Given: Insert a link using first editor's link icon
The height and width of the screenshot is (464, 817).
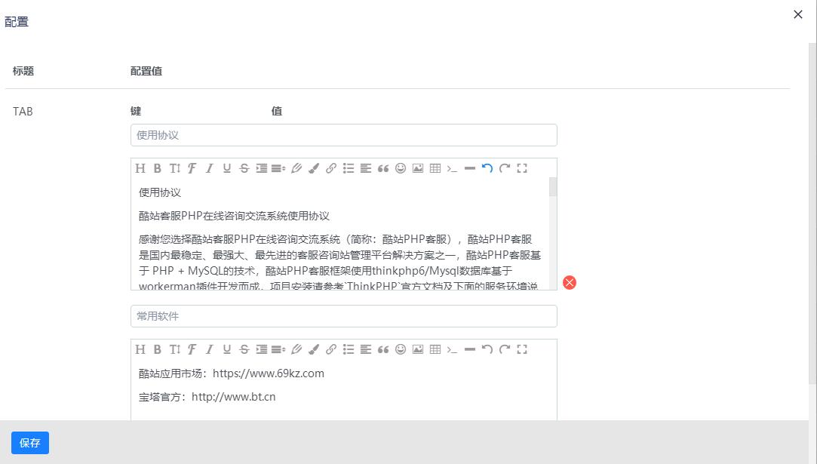Looking at the screenshot, I should click(x=331, y=168).
